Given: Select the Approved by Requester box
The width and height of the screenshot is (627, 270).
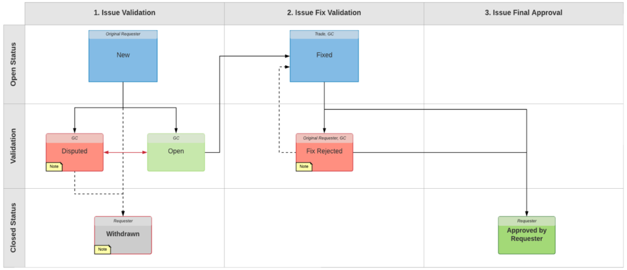Looking at the screenshot, I should click(526, 239).
